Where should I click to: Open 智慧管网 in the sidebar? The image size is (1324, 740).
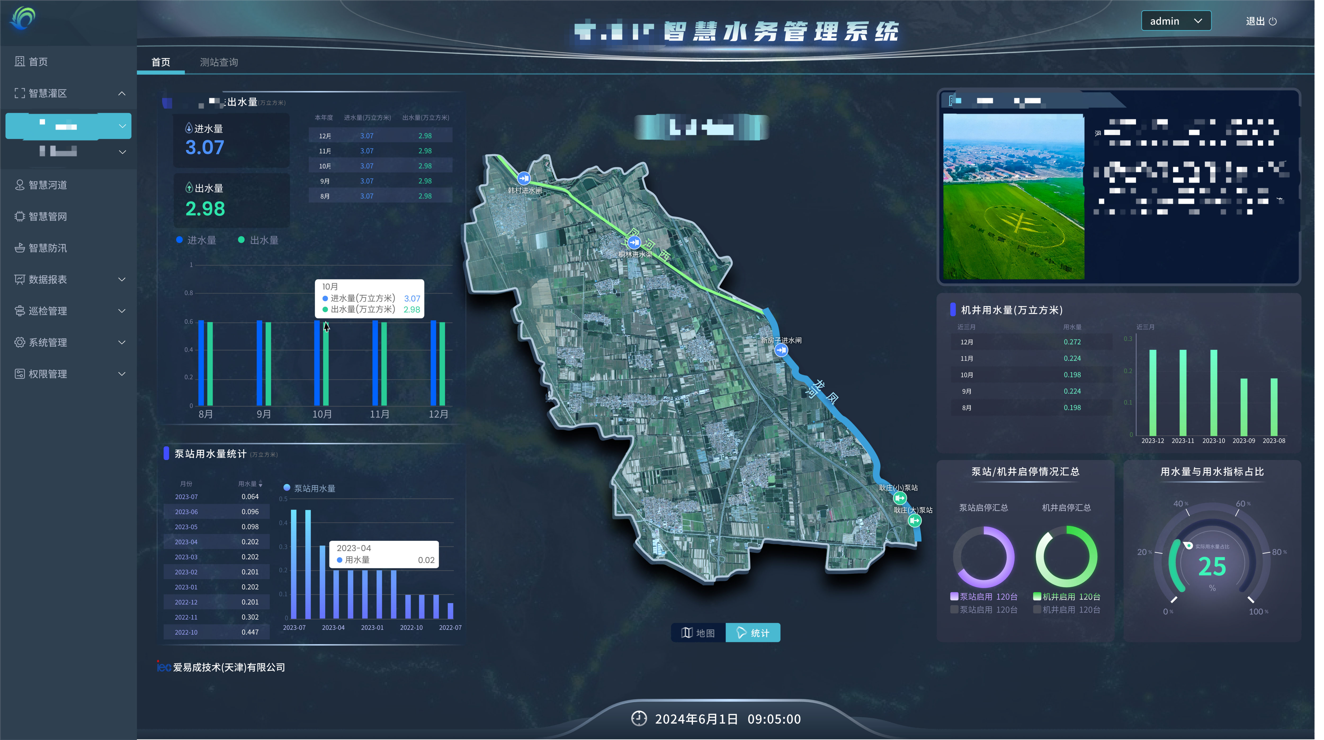[68, 216]
